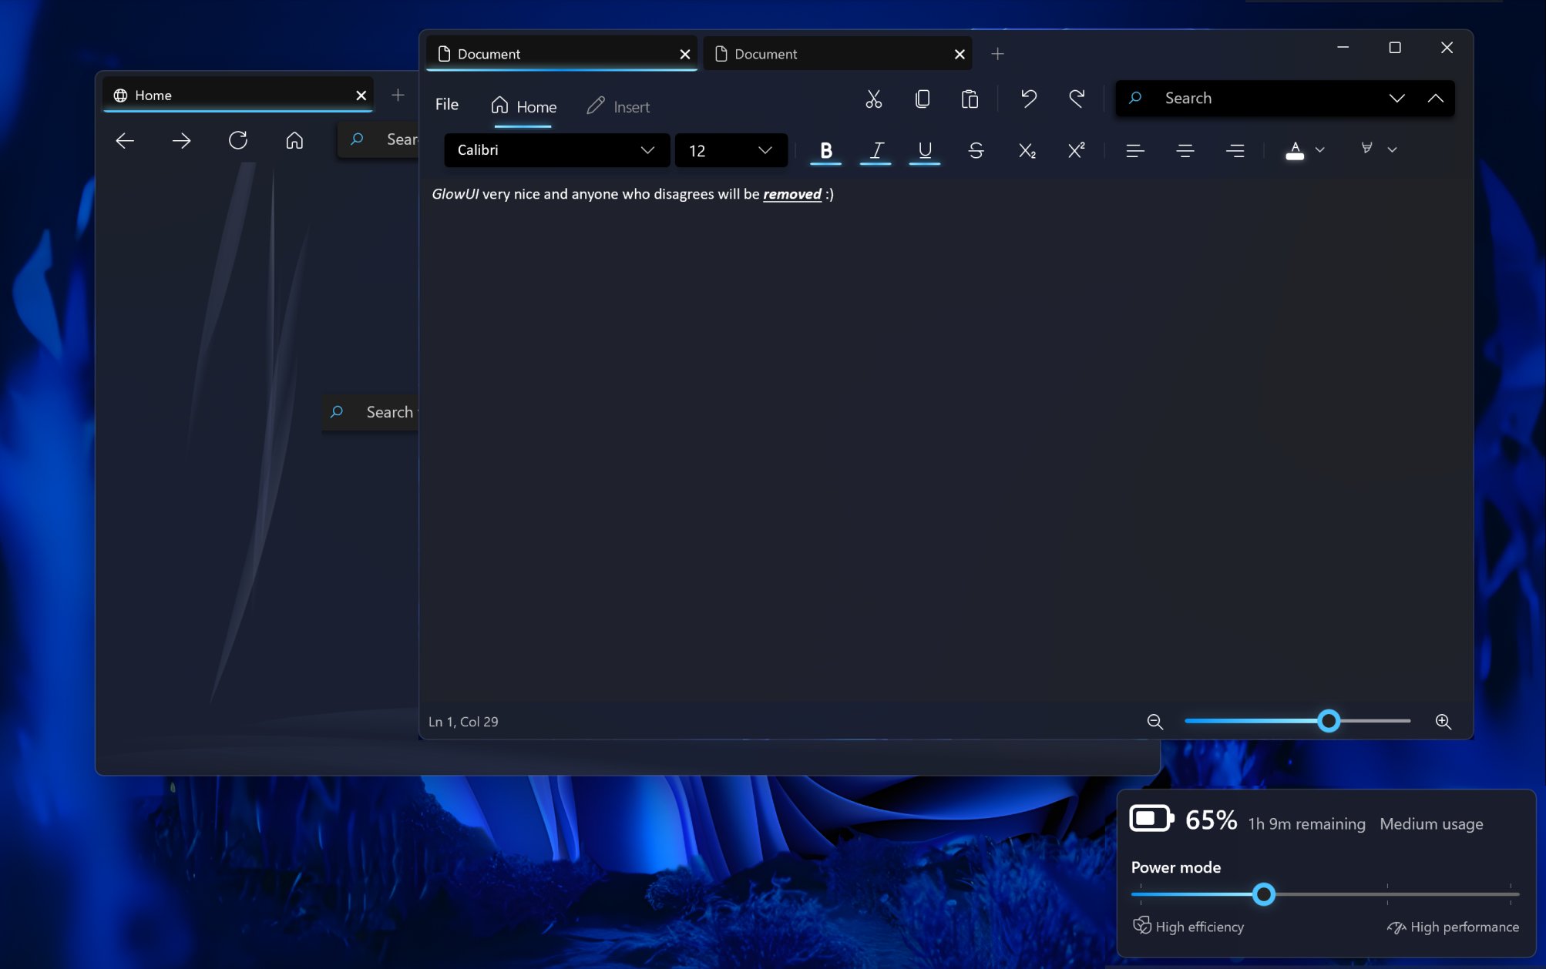
Task: Undo the last edit
Action: [1028, 99]
